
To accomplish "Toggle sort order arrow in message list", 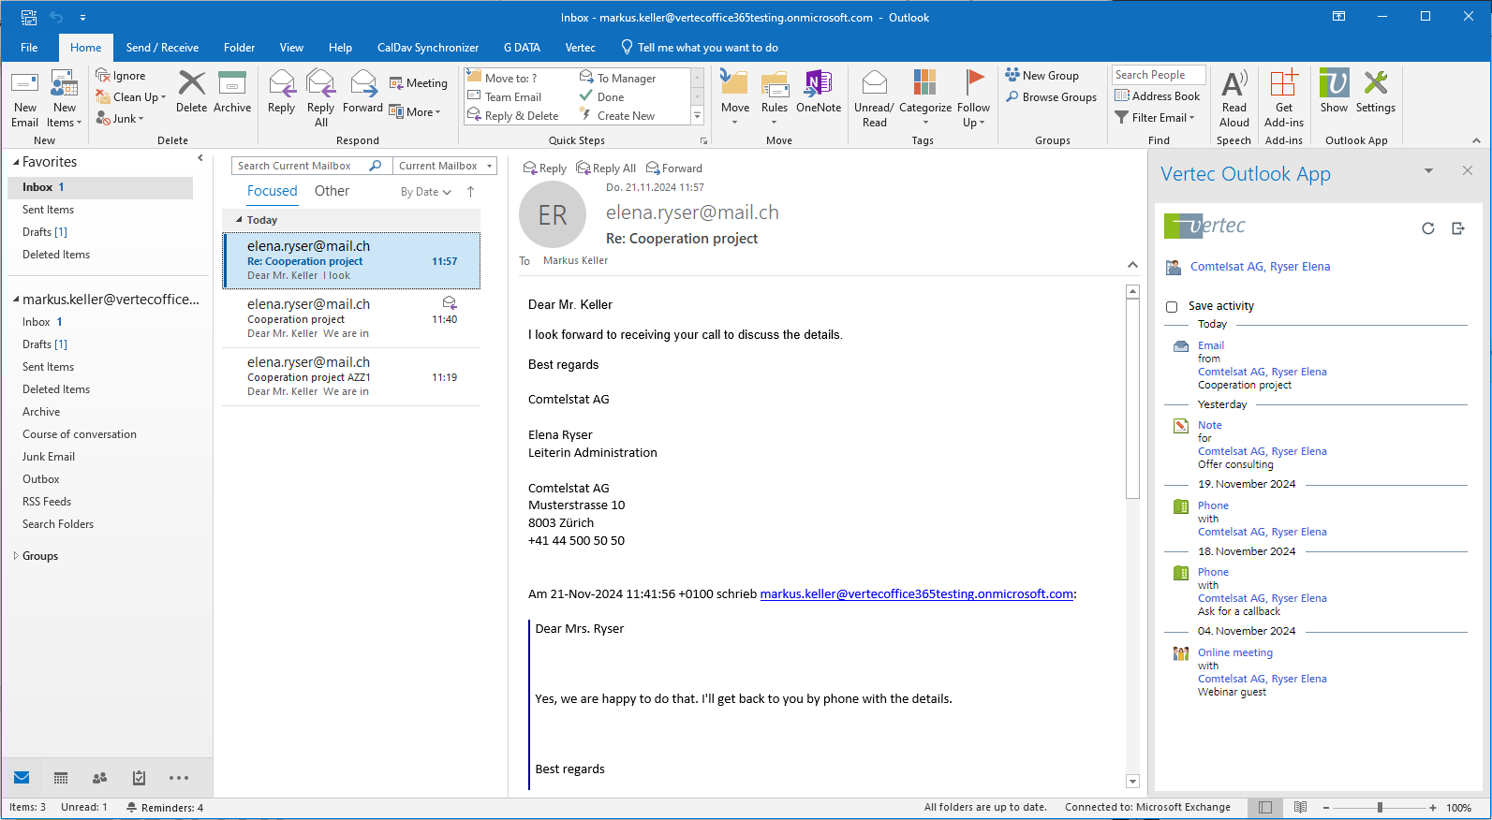I will [x=470, y=192].
